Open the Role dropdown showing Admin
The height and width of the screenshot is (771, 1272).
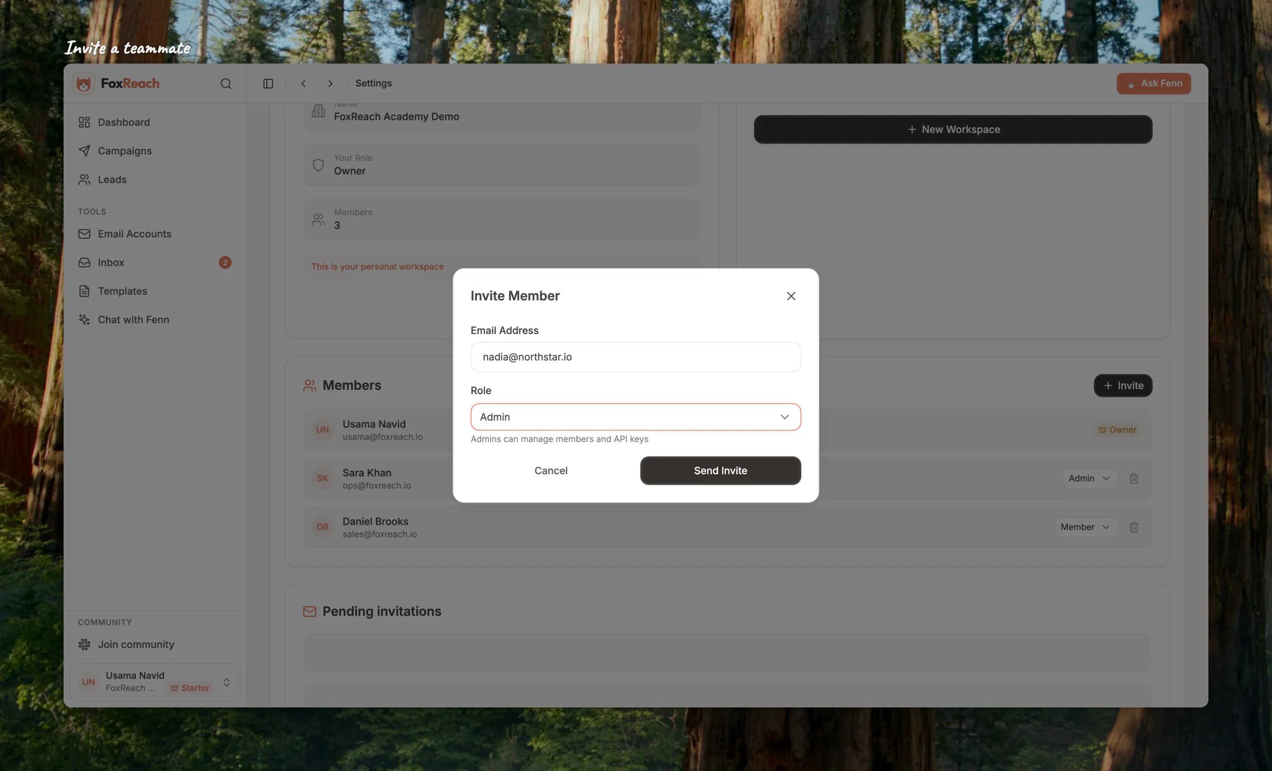click(636, 417)
